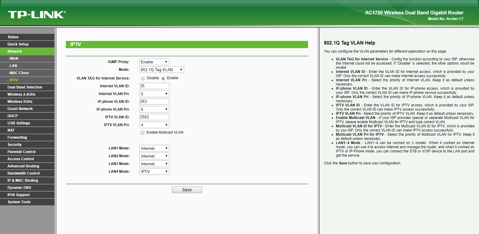Open Bandwidth Control settings
The image size is (479, 234).
click(x=27, y=173)
